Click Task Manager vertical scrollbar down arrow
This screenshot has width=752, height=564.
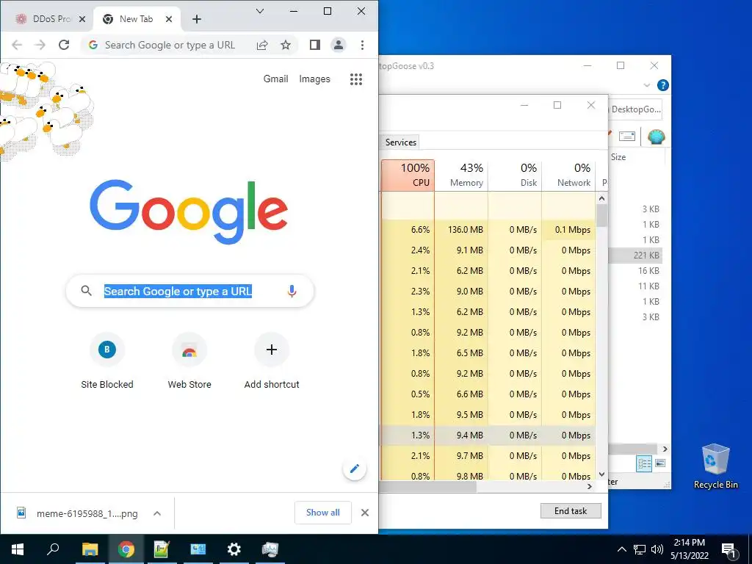pyautogui.click(x=602, y=474)
